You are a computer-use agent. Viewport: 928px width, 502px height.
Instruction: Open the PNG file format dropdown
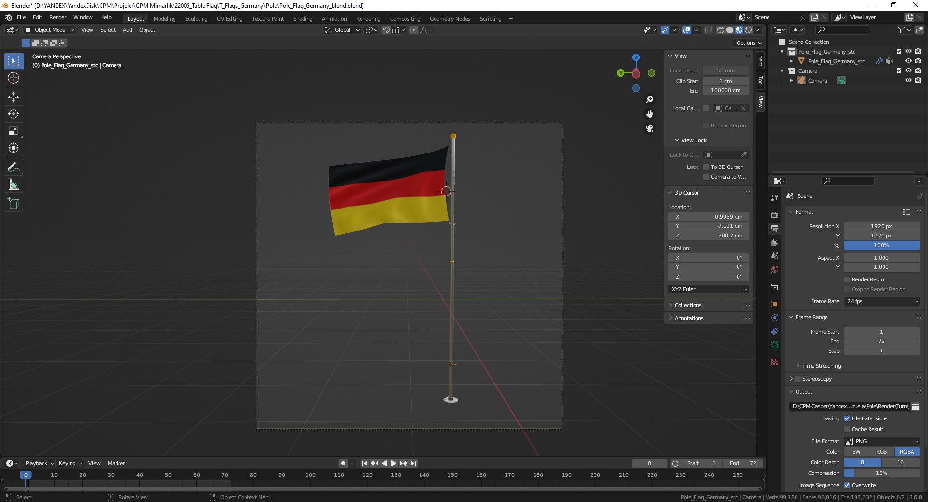point(882,441)
